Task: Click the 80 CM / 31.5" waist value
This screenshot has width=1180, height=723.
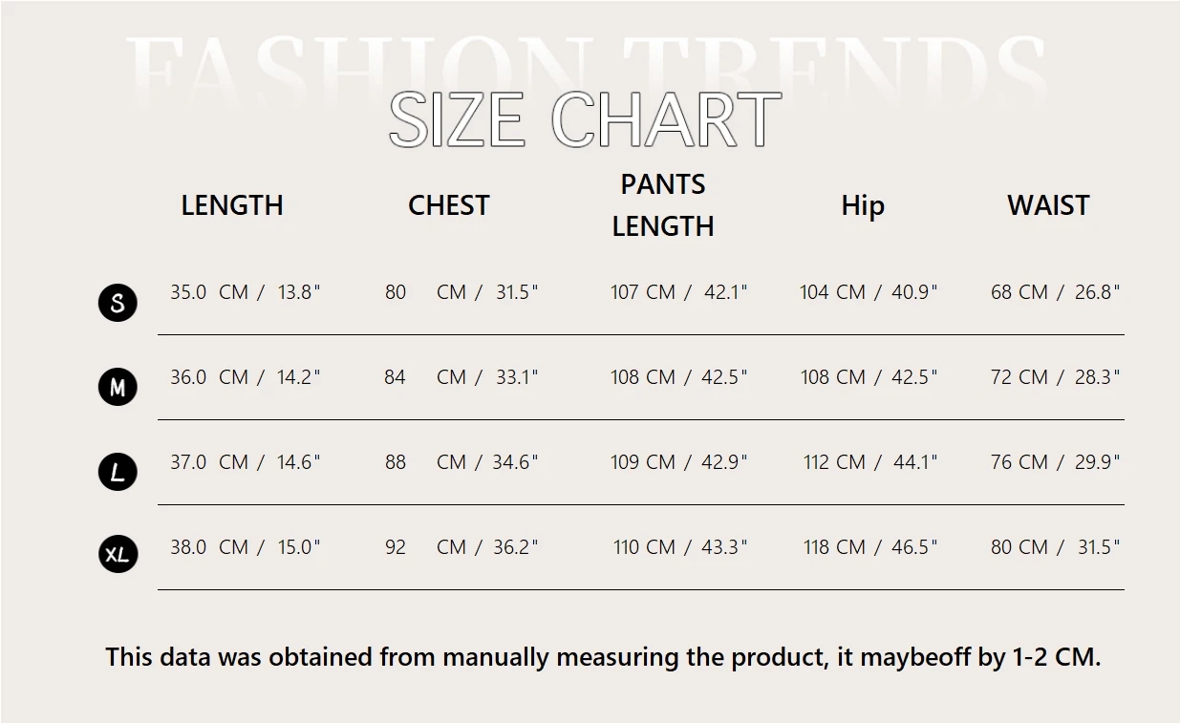Action: click(1055, 547)
